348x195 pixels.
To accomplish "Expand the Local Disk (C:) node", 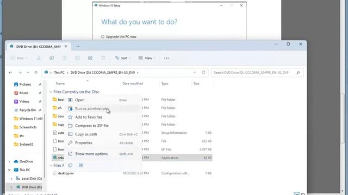I will pyautogui.click(x=11, y=178).
